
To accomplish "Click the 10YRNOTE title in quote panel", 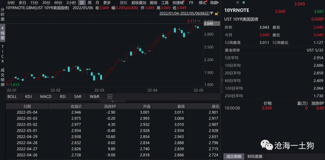I will [237, 10].
